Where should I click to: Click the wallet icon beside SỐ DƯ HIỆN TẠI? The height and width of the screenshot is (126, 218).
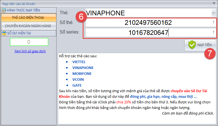(4, 33)
